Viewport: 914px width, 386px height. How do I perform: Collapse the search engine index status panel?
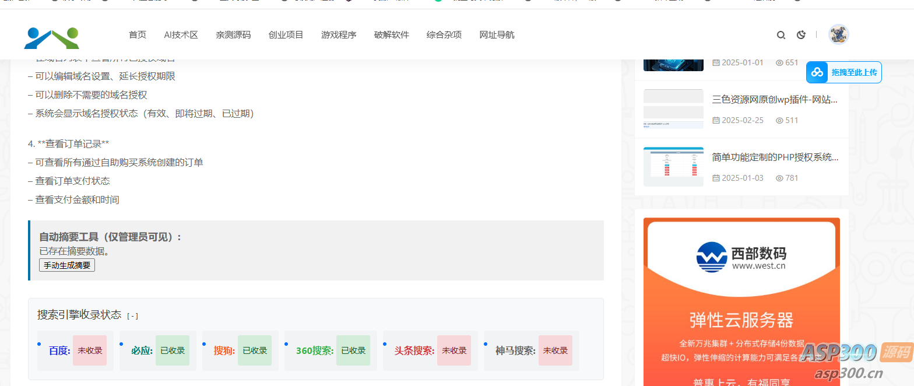pos(132,316)
